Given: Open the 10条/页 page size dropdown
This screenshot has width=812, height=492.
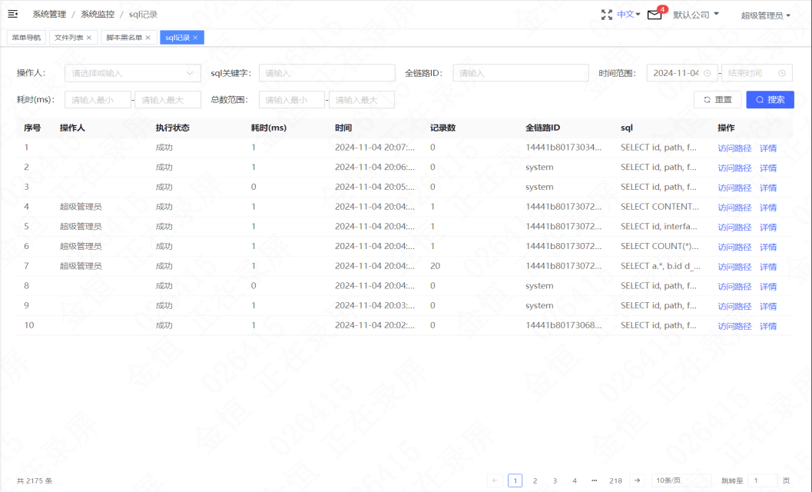Looking at the screenshot, I should tap(681, 480).
